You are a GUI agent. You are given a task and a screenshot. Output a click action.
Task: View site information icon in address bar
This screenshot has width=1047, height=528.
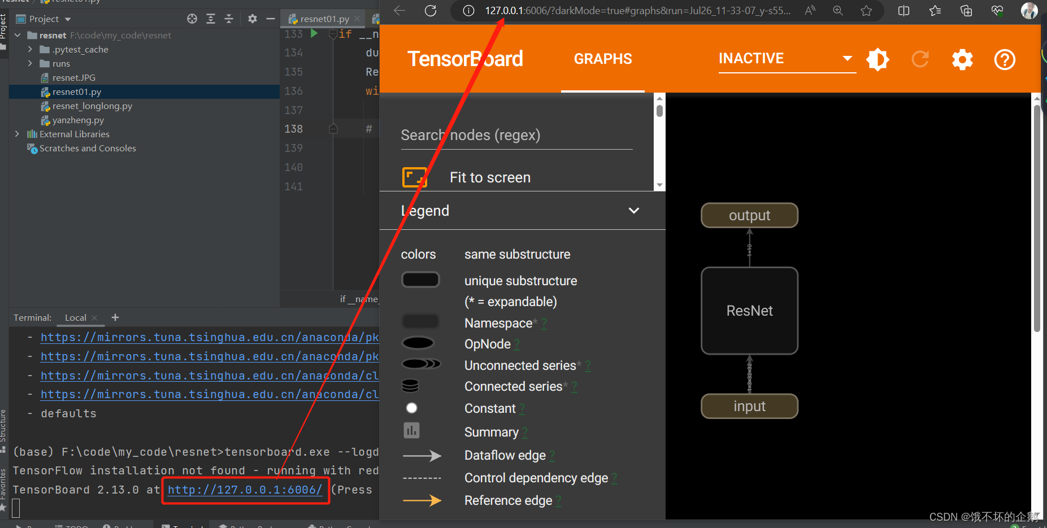pos(468,11)
